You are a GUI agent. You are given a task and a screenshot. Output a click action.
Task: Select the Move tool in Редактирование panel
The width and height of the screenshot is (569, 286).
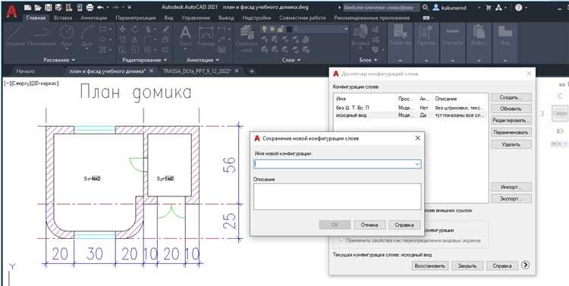(122, 29)
